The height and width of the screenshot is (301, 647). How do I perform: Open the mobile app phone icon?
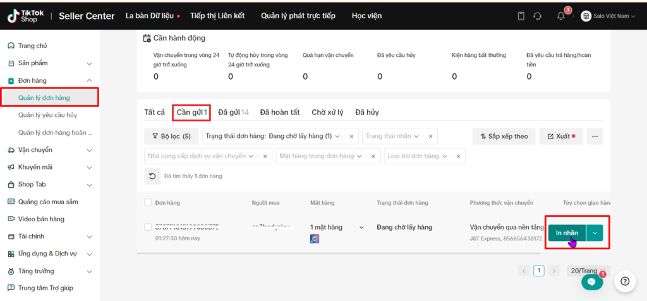(x=521, y=16)
